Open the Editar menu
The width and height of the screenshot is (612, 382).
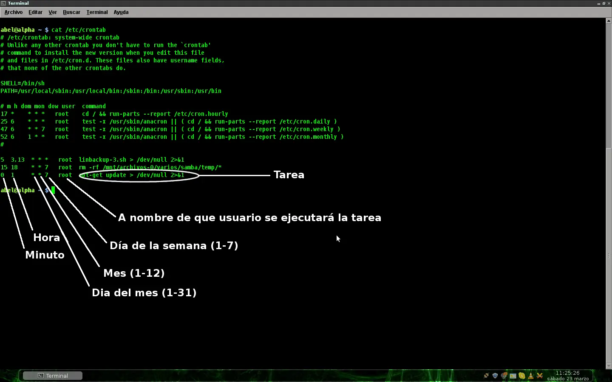pos(35,12)
